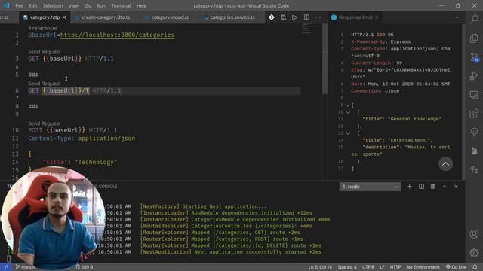Image resolution: width=483 pixels, height=271 pixels.
Task: Click Send Request above GET baseUrl/T line
Action: pos(44,84)
